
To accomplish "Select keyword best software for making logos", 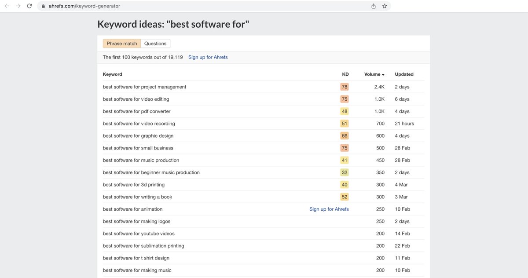I will tap(136, 222).
